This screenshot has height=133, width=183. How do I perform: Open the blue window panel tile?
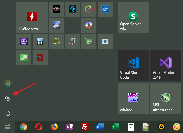point(105,41)
